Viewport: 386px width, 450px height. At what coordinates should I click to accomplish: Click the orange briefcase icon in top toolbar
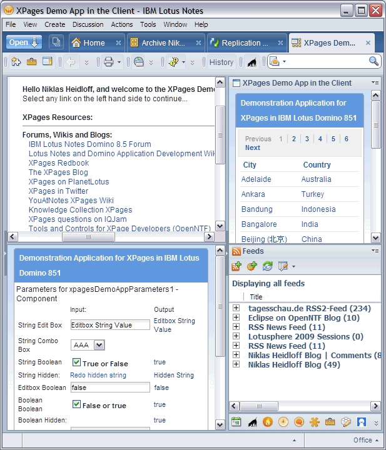pos(31,62)
